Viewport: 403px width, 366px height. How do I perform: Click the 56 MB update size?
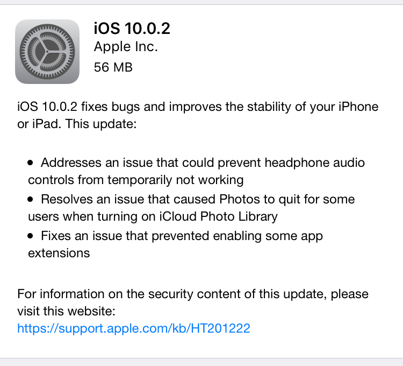click(x=113, y=67)
